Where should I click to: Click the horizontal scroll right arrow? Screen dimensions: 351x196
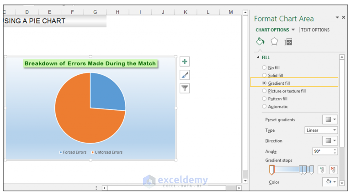tap(239, 188)
